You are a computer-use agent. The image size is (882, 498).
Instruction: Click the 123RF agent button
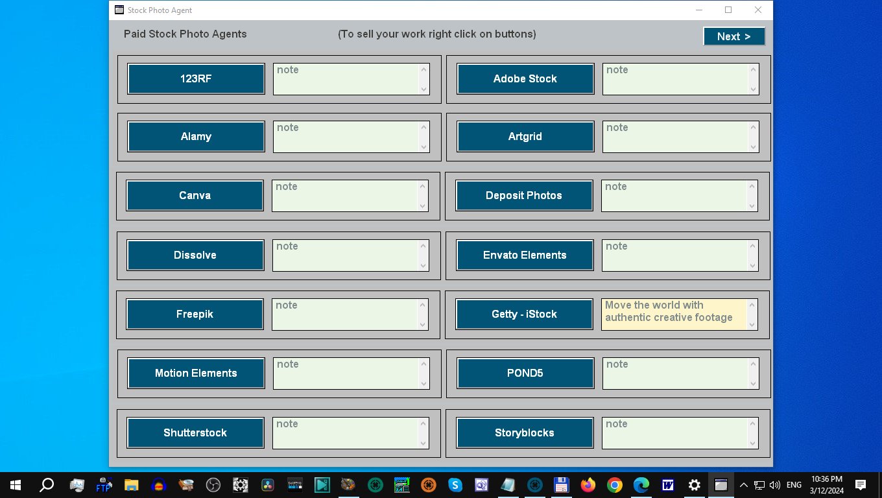tap(196, 78)
